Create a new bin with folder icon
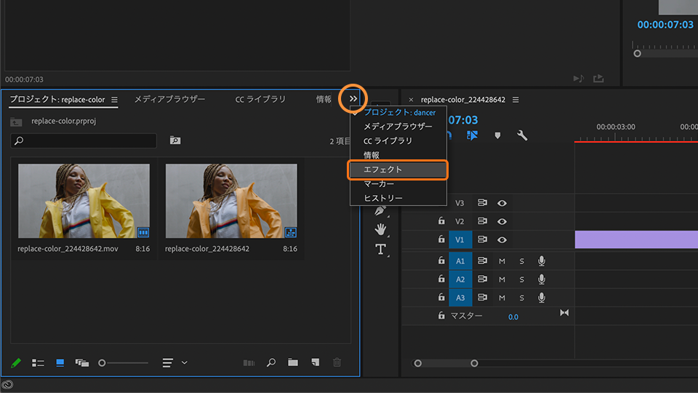The width and height of the screenshot is (698, 393). pyautogui.click(x=292, y=362)
